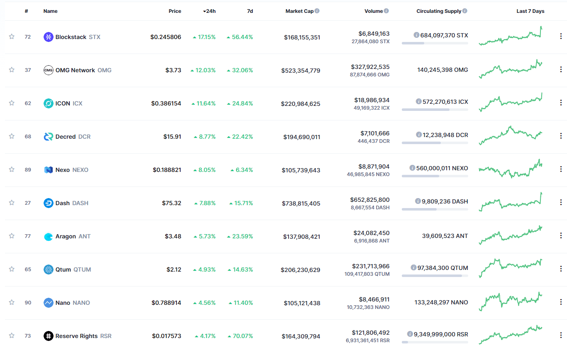Click info icon beside Blockstack circulating supply
Image resolution: width=567 pixels, height=348 pixels.
point(416,35)
